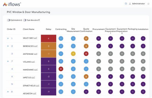The height and width of the screenshot is (98, 152).
Task: Click Berenices' orange user Quote Confirmation icon
Action: (x=86, y=46)
